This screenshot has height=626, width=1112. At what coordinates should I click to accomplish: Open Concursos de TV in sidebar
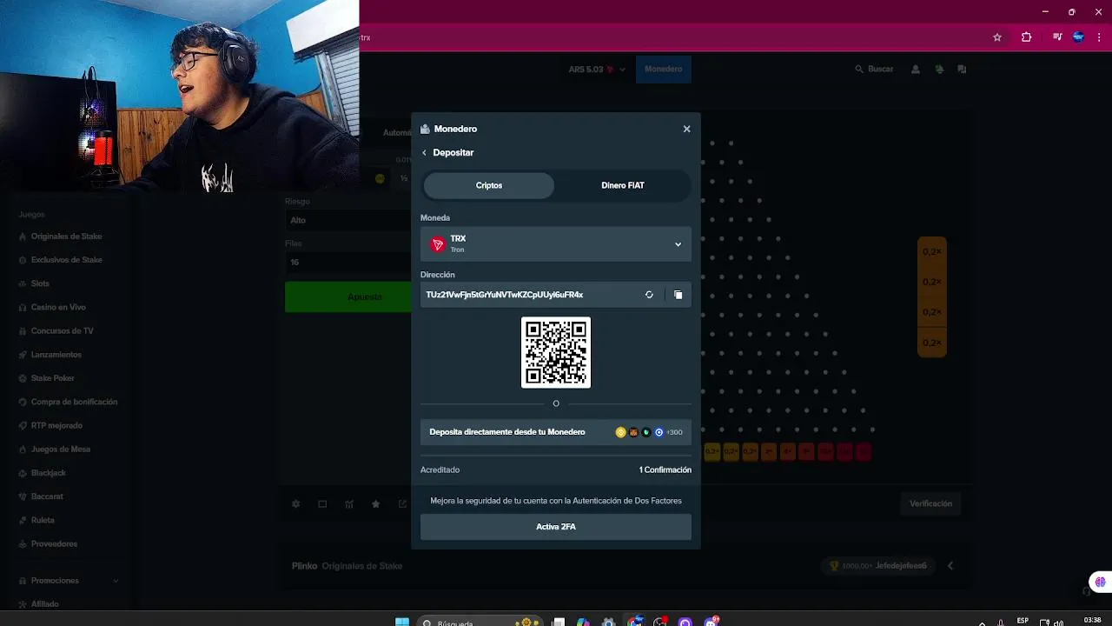pos(62,331)
